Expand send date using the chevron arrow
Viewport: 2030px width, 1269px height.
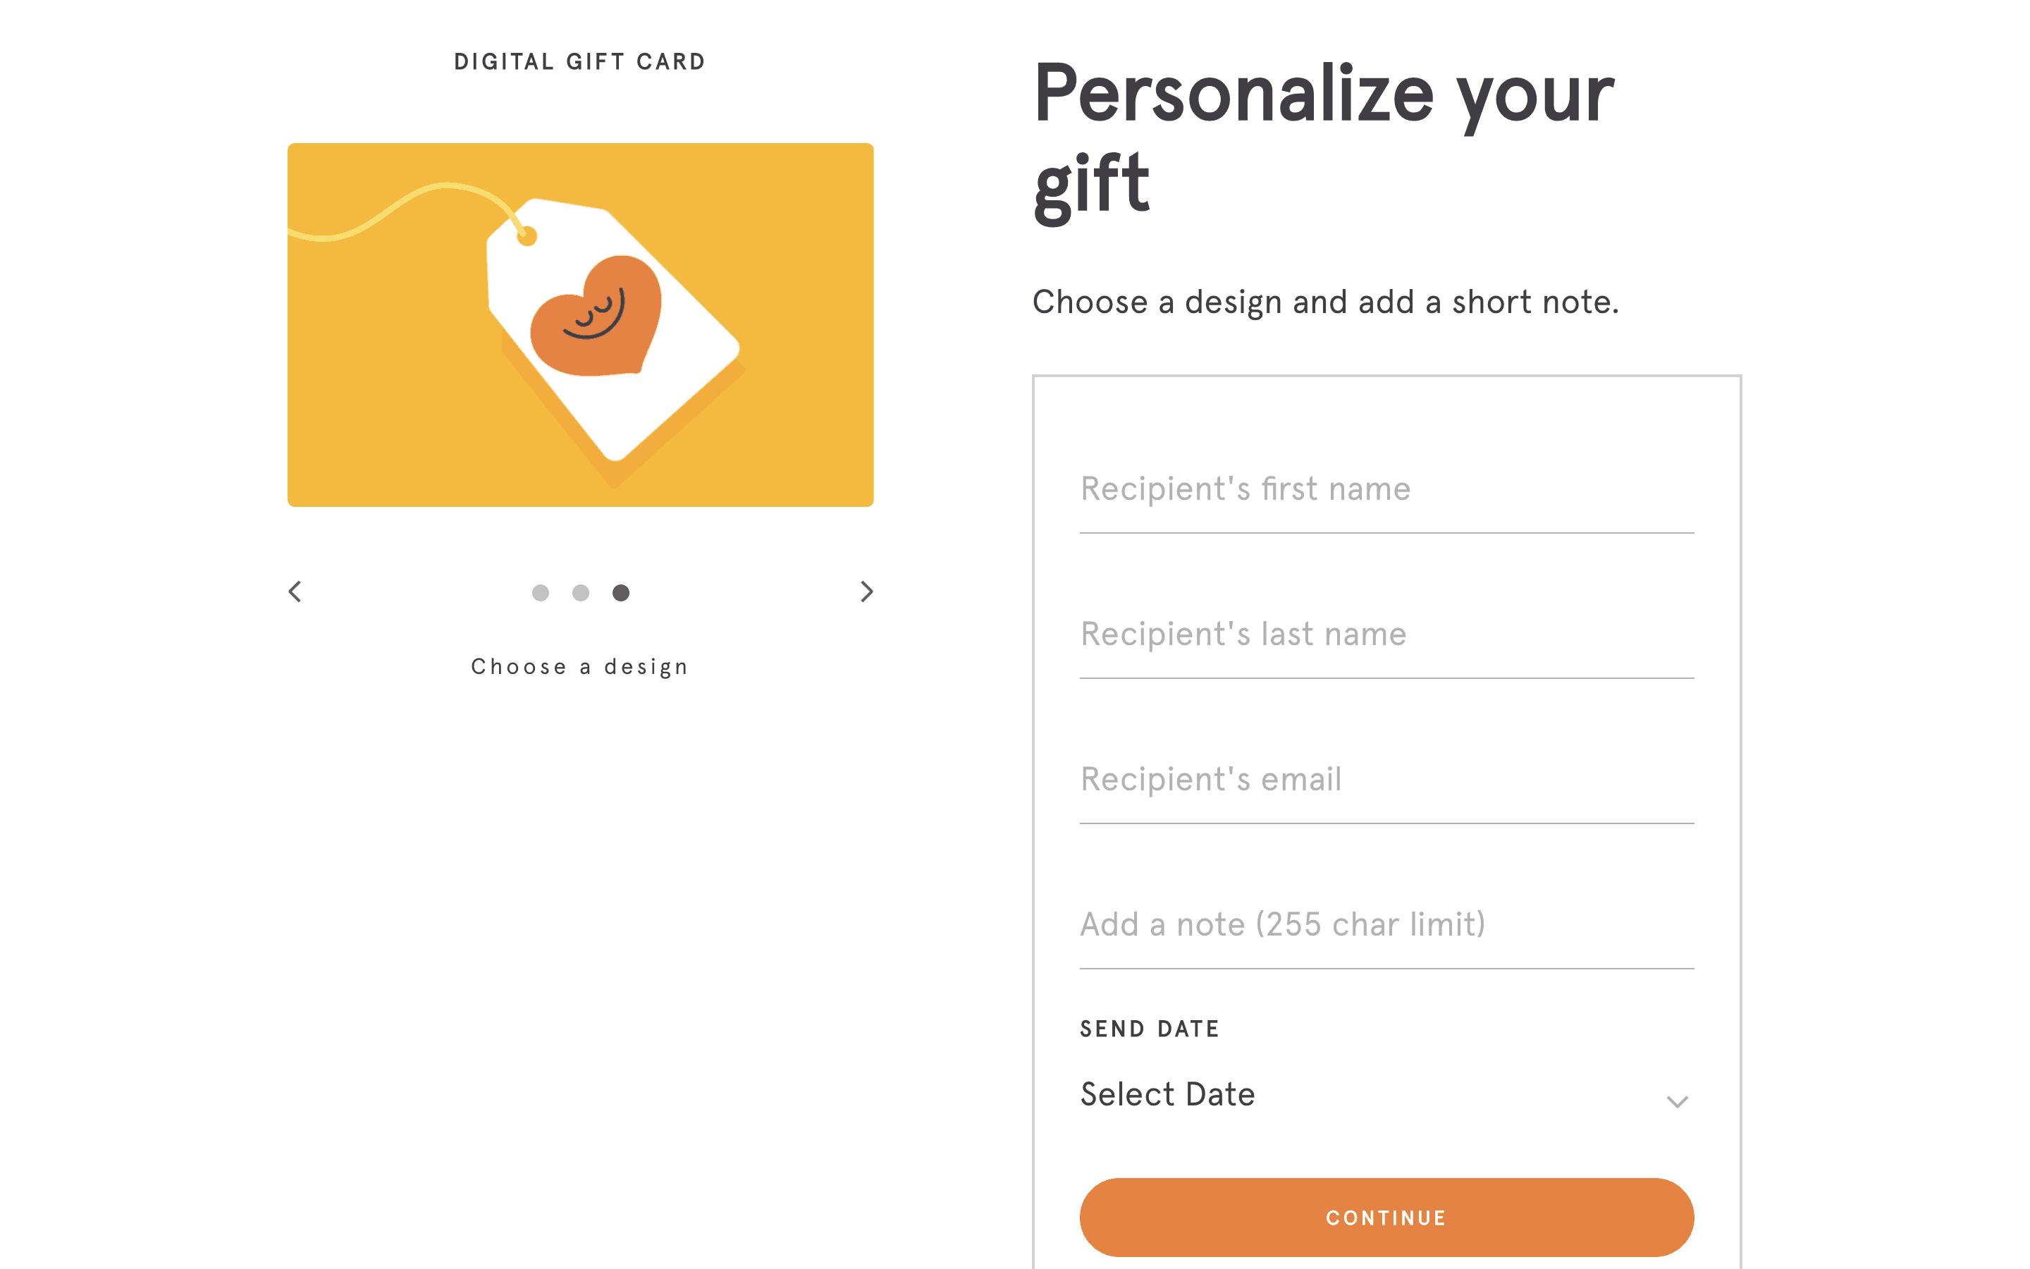[1677, 1101]
